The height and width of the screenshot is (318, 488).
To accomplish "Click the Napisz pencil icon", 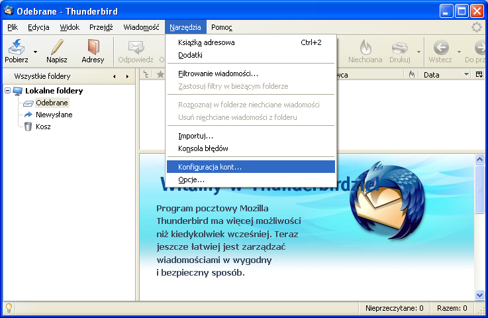I will tap(57, 47).
